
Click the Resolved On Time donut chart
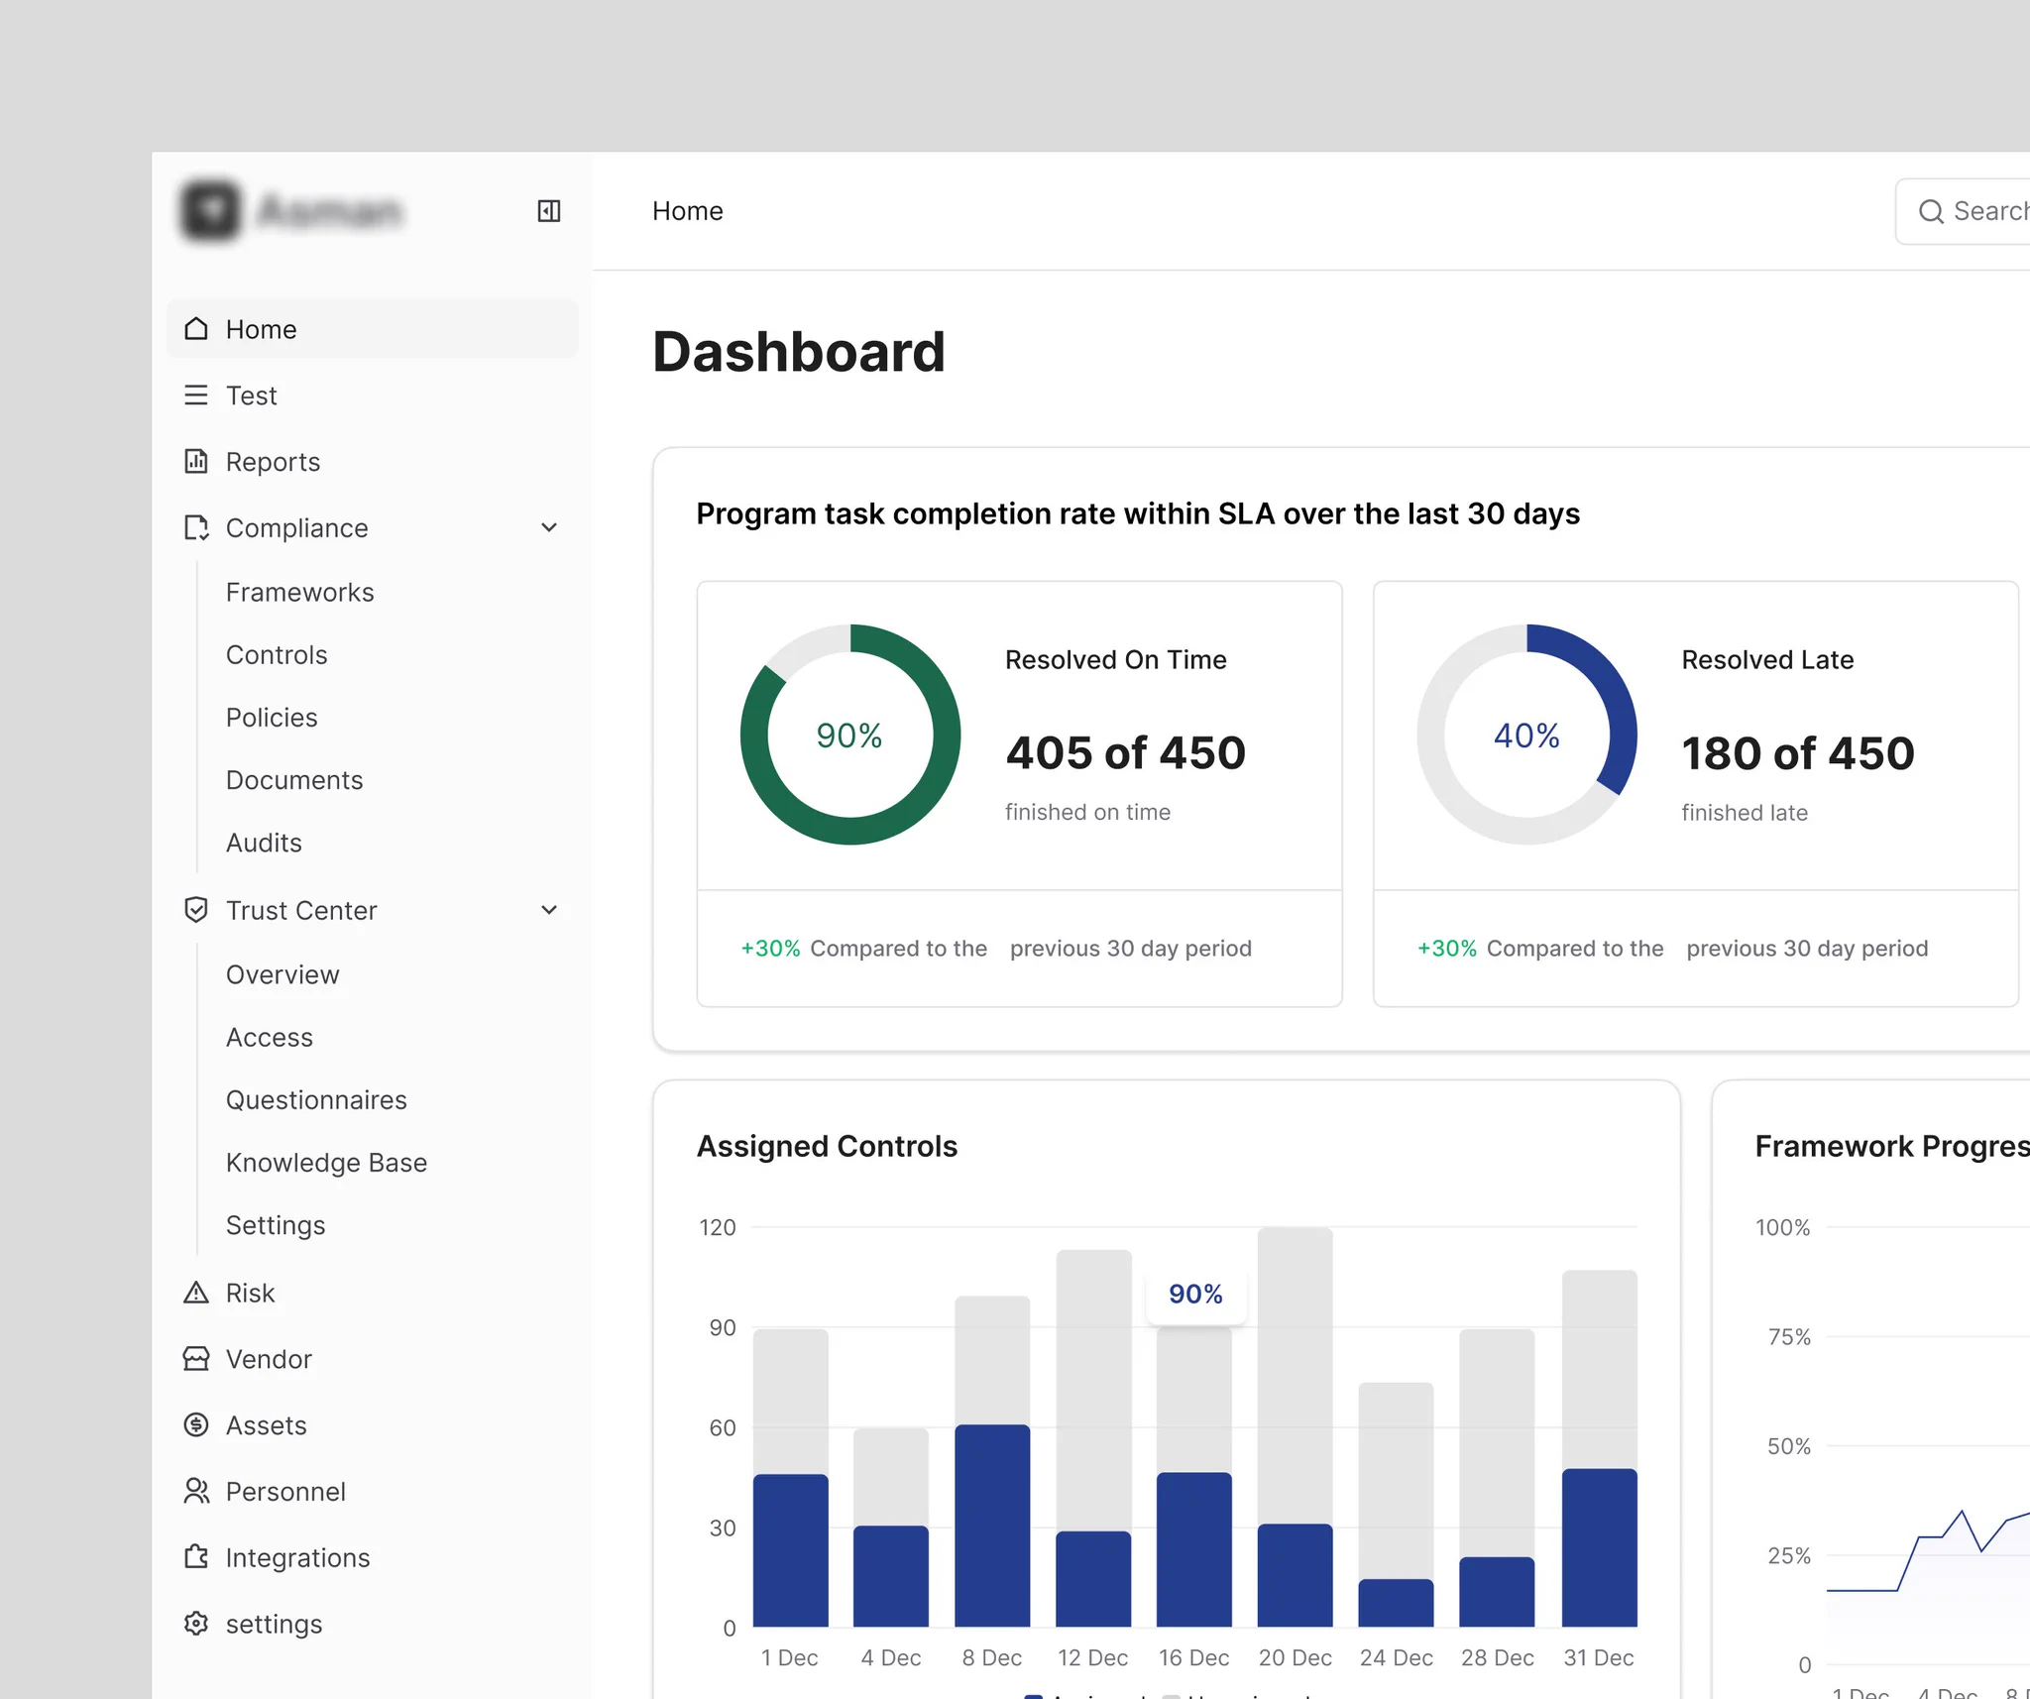click(850, 735)
